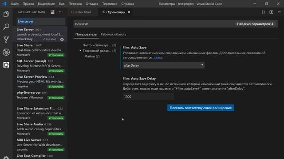
Task: Open extensions panel more actions menu
Action: point(61,12)
